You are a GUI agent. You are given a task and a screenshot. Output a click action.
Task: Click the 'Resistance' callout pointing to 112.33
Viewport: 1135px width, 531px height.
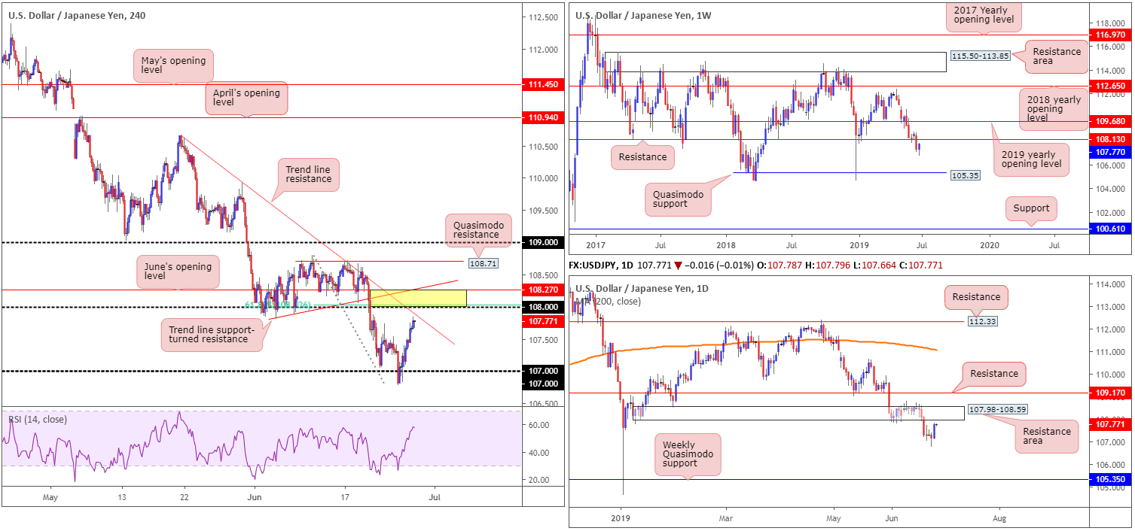[976, 297]
